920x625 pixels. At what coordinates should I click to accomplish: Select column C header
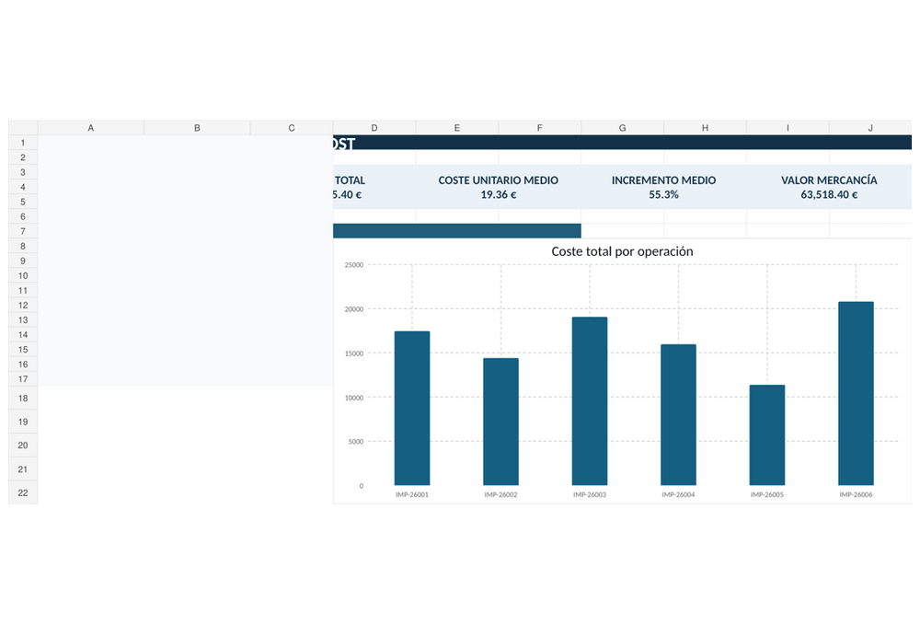click(292, 127)
